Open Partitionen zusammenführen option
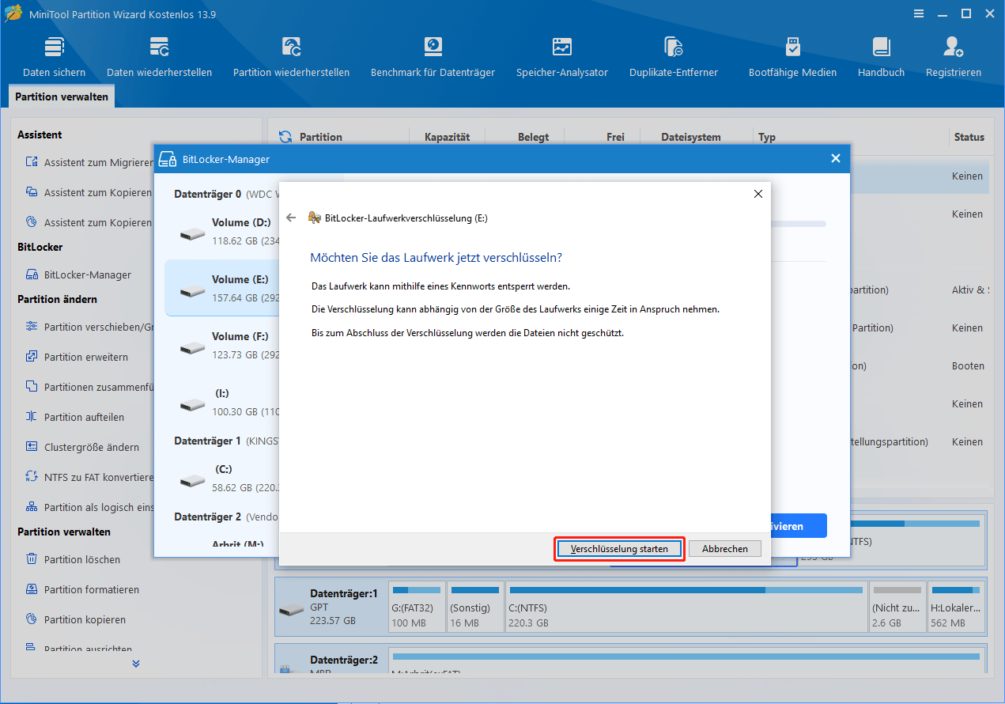 pos(89,387)
